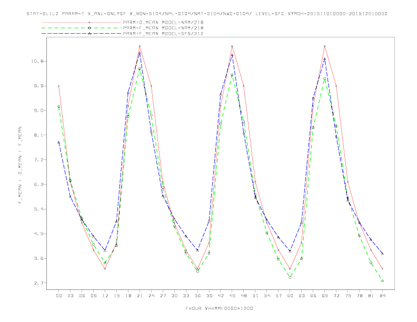Click x-axis forecast hour label 60
This screenshot has height=322, width=417.
(290, 296)
